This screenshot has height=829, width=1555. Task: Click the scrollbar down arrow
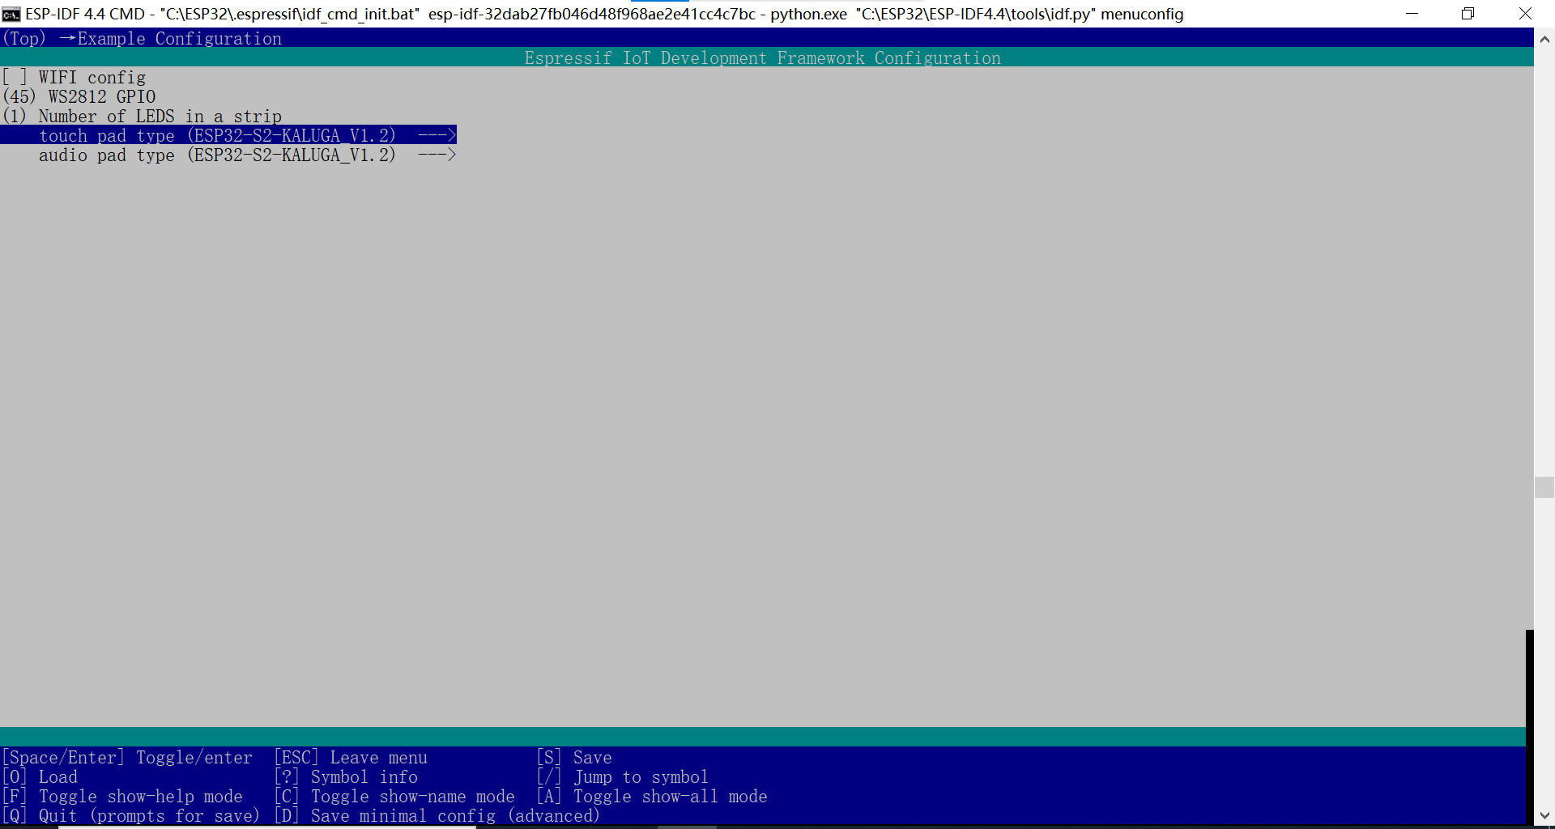coord(1544,815)
